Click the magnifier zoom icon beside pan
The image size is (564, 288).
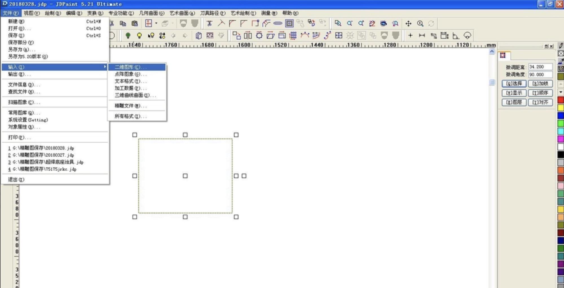[x=420, y=24]
